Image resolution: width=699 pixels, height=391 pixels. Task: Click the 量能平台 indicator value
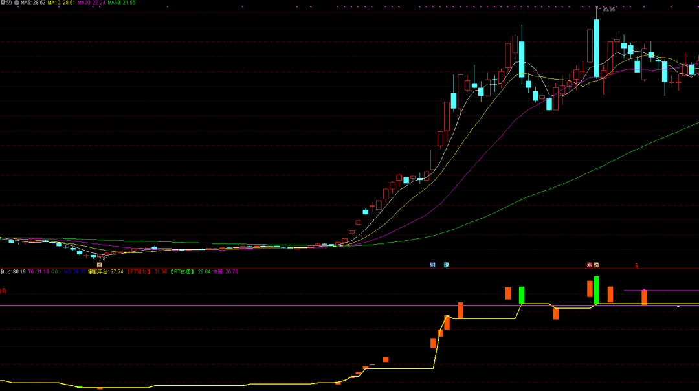(x=105, y=272)
